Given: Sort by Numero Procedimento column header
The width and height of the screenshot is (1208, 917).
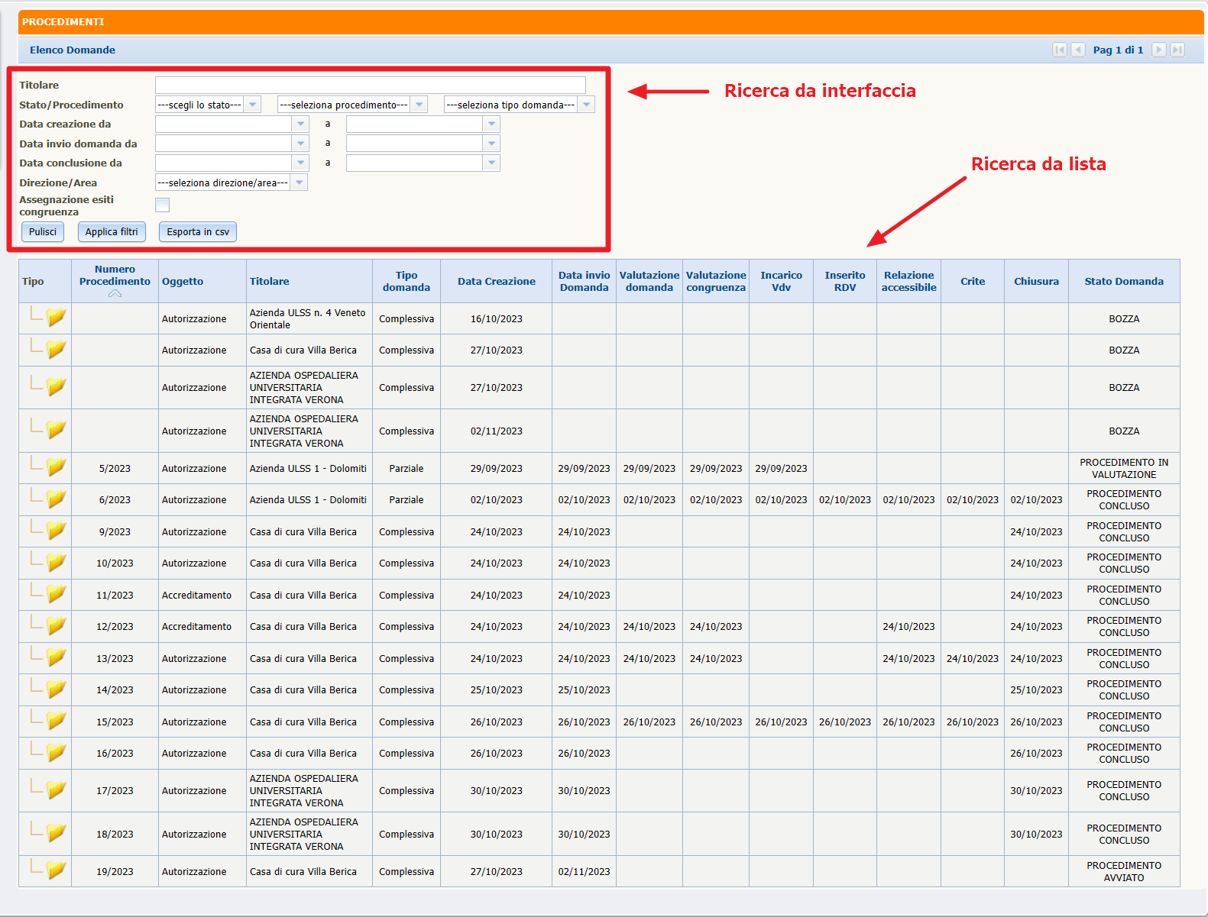Looking at the screenshot, I should coord(115,276).
